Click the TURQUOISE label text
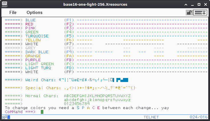Viewport: 210px width, 121px height. coord(37,36)
